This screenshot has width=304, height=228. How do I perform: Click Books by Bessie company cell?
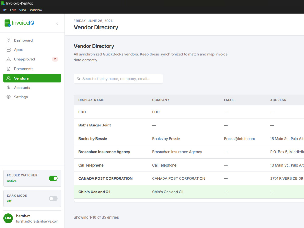point(166,139)
